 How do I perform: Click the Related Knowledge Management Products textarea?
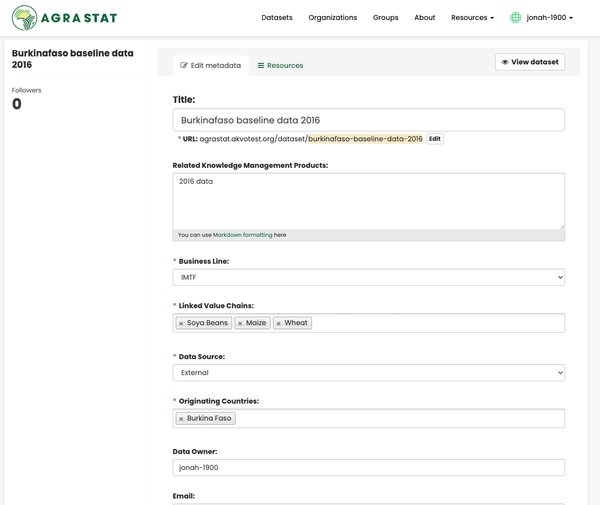click(369, 201)
